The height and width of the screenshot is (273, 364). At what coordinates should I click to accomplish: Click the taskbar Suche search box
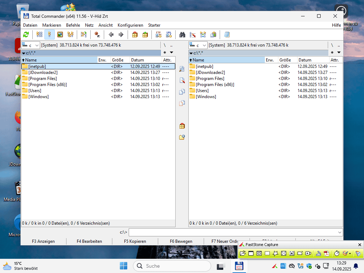[172, 266]
